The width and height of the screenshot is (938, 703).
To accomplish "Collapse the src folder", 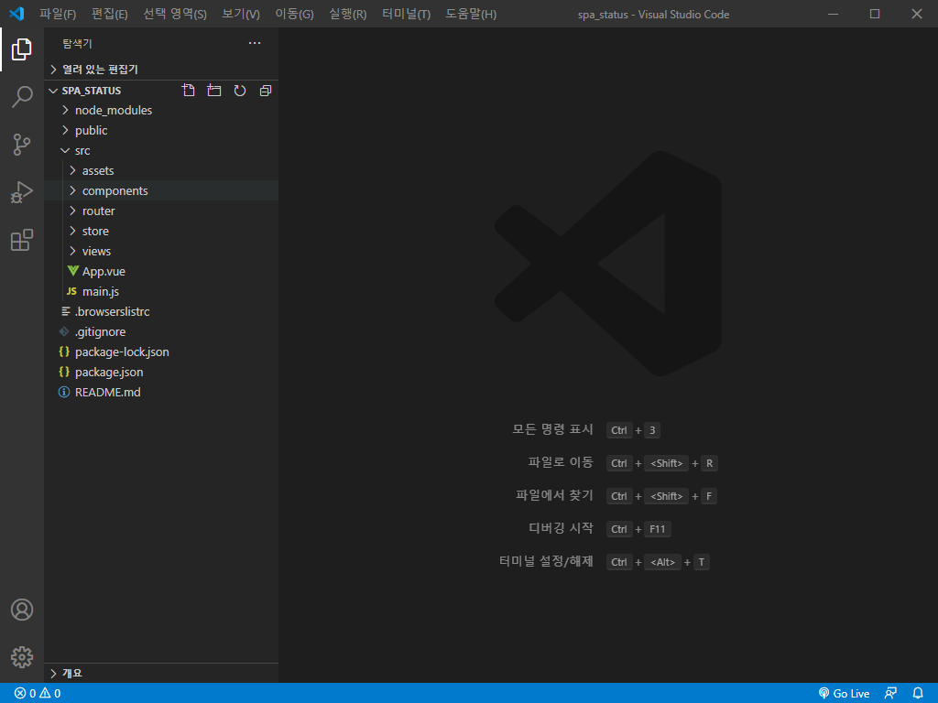I will [x=161, y=151].
